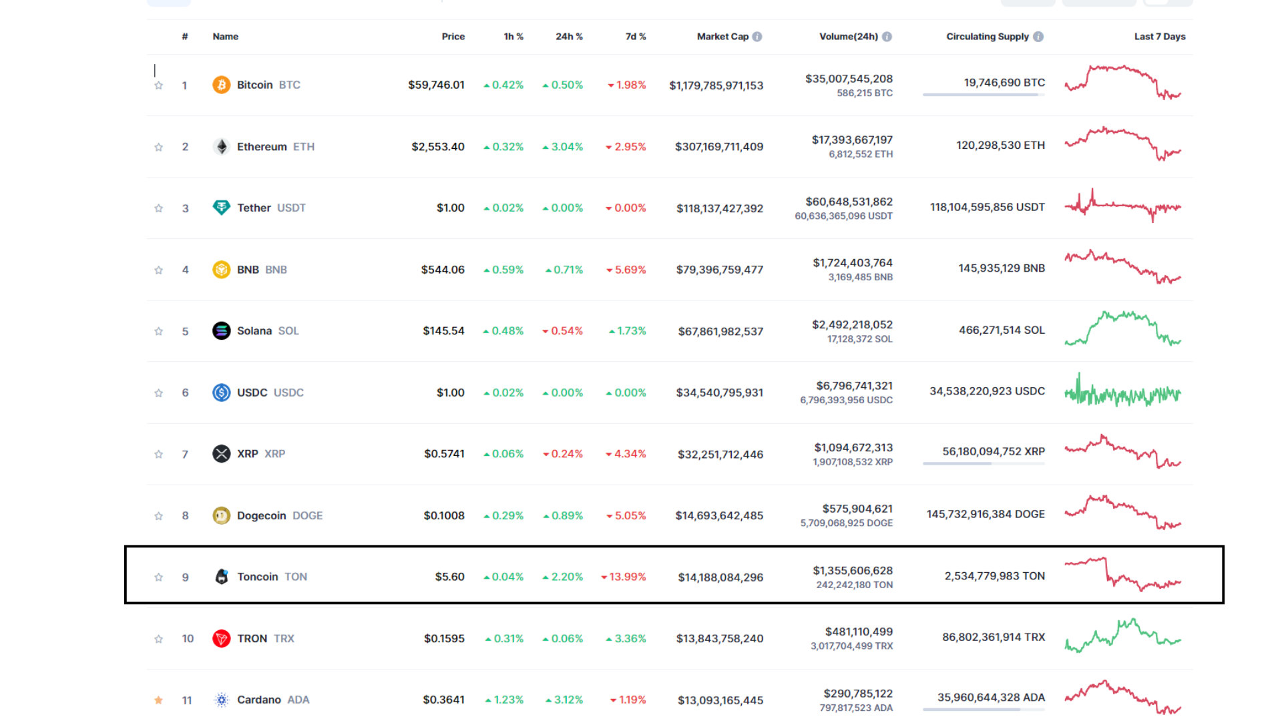Click the TRON red logo icon
1282x721 pixels.
tap(221, 638)
